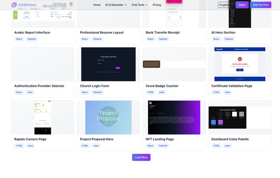Open the NFT Landing Page title
The height and width of the screenshot is (178, 280).
pos(160,139)
